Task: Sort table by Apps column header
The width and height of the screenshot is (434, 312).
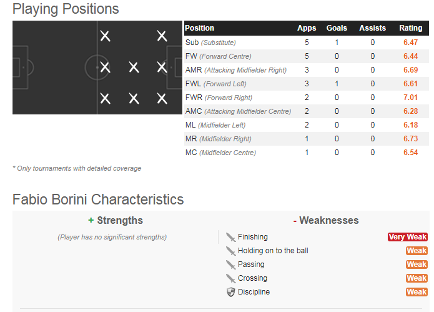Action: coord(307,28)
